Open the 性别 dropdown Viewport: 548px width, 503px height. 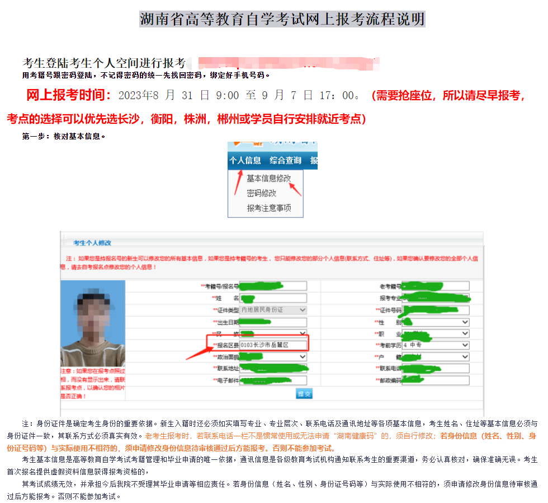pyautogui.click(x=436, y=322)
